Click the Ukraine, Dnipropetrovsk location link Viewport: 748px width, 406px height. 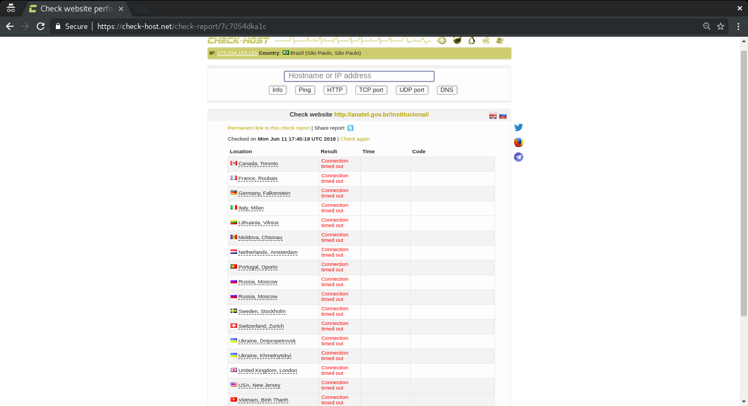pyautogui.click(x=267, y=341)
